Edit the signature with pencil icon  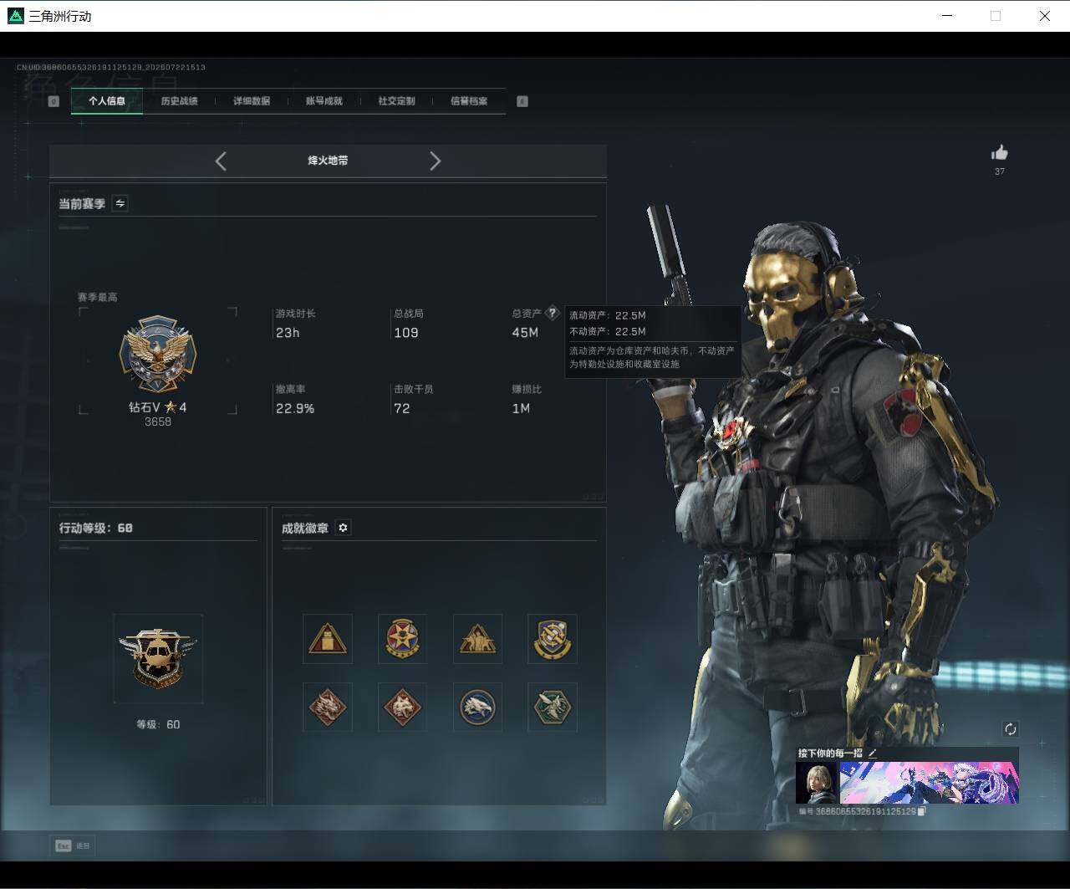[873, 753]
